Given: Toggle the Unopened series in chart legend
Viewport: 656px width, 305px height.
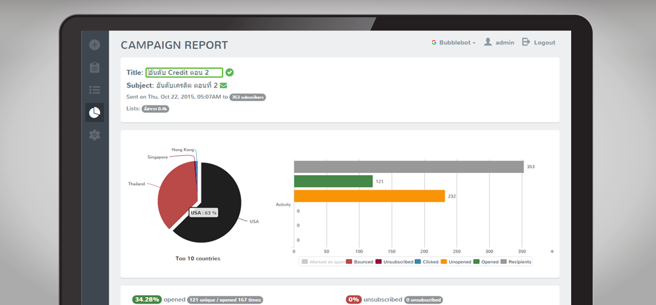Looking at the screenshot, I should tap(457, 262).
